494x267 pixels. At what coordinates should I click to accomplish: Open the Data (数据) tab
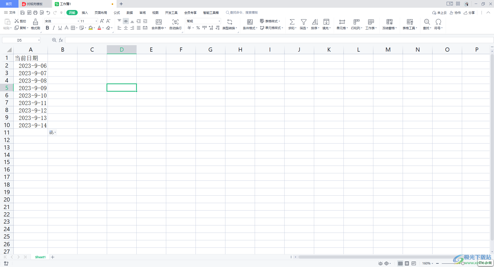pyautogui.click(x=130, y=13)
